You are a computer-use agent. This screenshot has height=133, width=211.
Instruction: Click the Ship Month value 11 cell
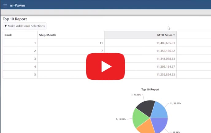(x=101, y=43)
